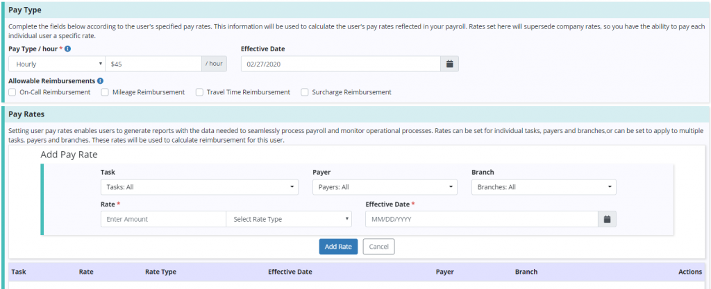
Task: Click the MM/DD/YYYY effective date field
Action: tap(481, 219)
